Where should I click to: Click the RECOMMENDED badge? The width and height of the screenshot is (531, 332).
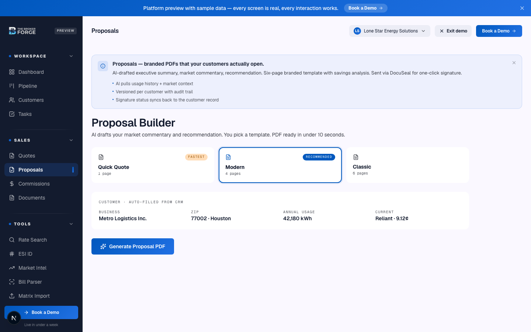click(319, 157)
